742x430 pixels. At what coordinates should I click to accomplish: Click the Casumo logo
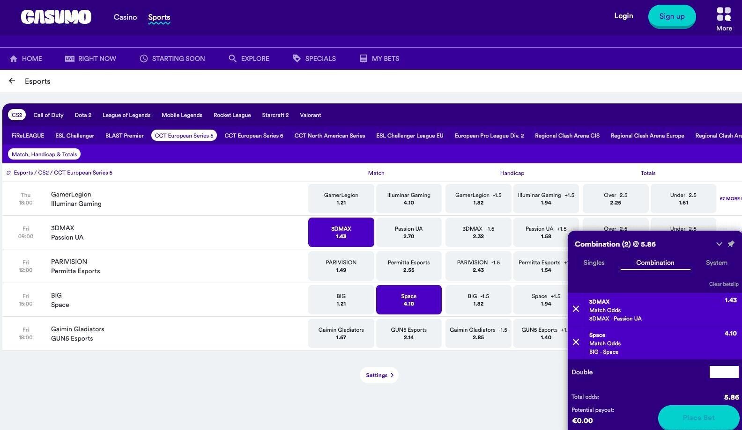pos(56,17)
